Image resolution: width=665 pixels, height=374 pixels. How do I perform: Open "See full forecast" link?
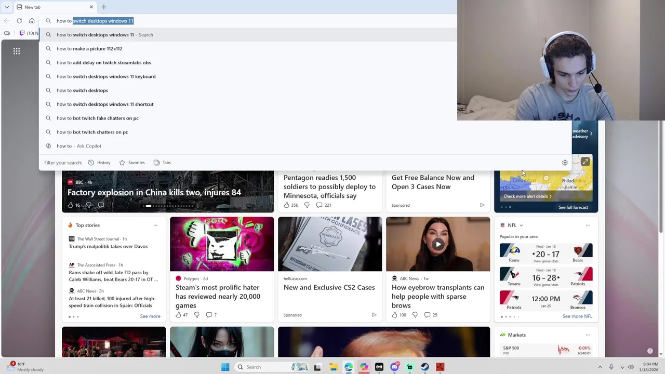(573, 207)
